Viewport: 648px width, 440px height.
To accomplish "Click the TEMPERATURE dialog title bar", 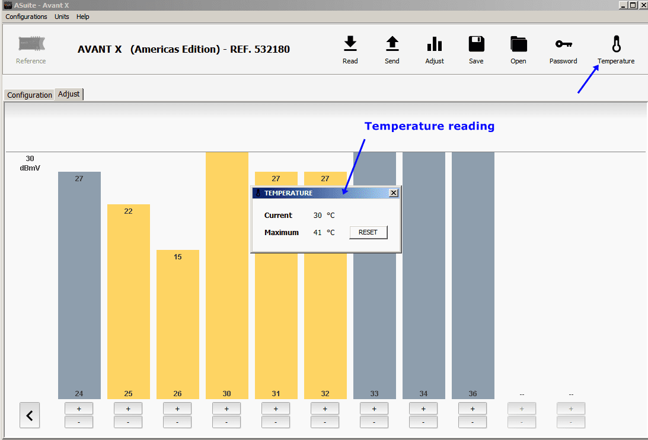I will [325, 192].
